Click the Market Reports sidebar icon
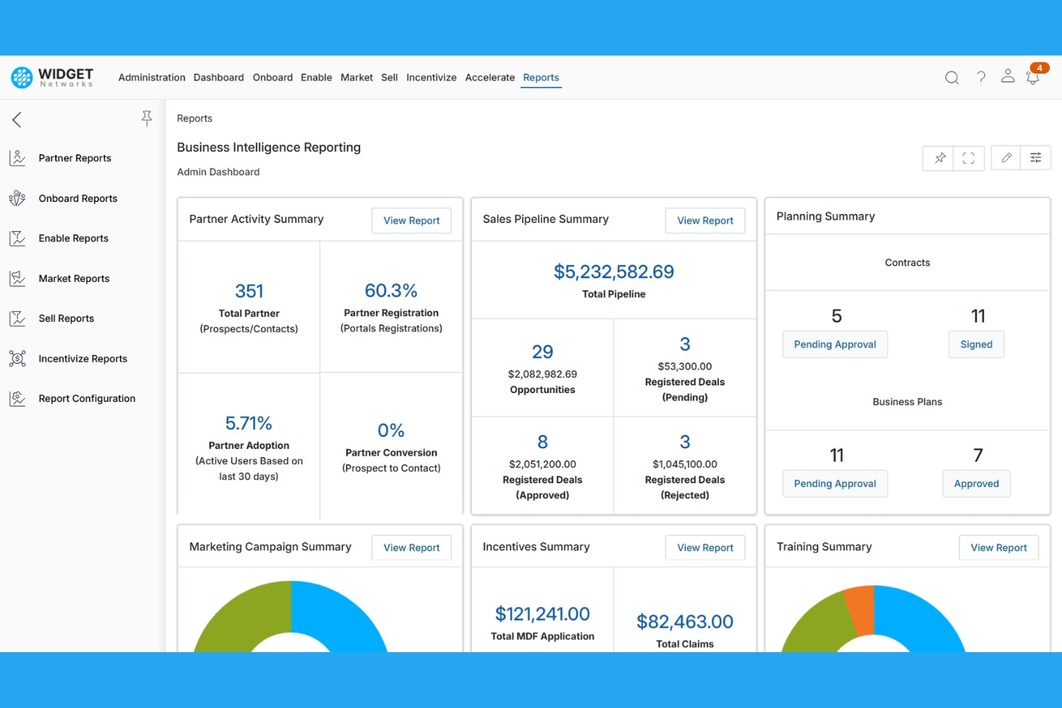 pyautogui.click(x=18, y=278)
